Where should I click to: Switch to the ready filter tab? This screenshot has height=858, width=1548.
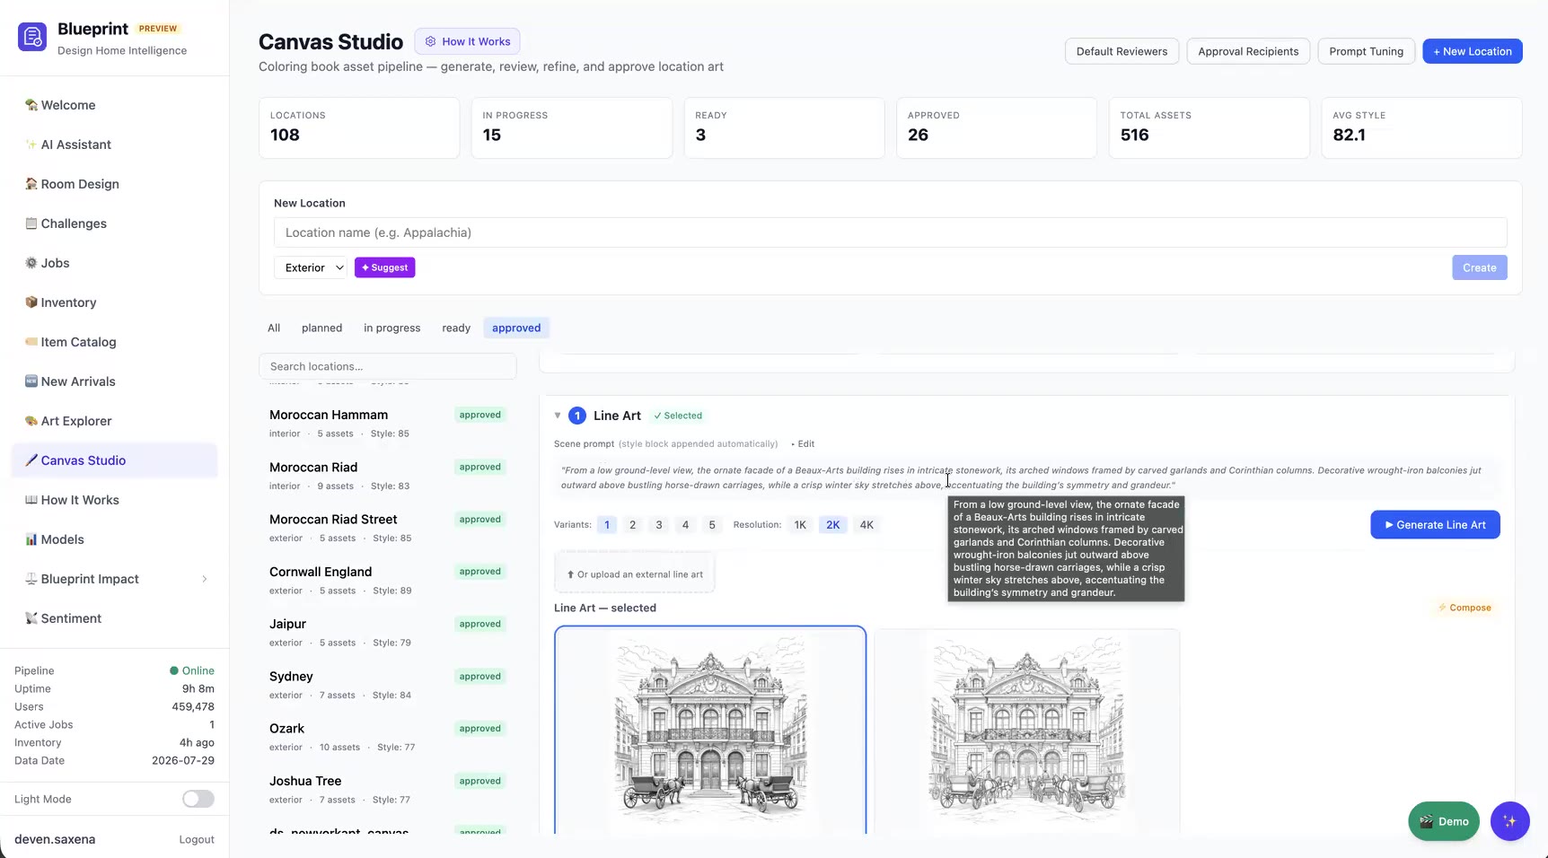[x=456, y=328]
